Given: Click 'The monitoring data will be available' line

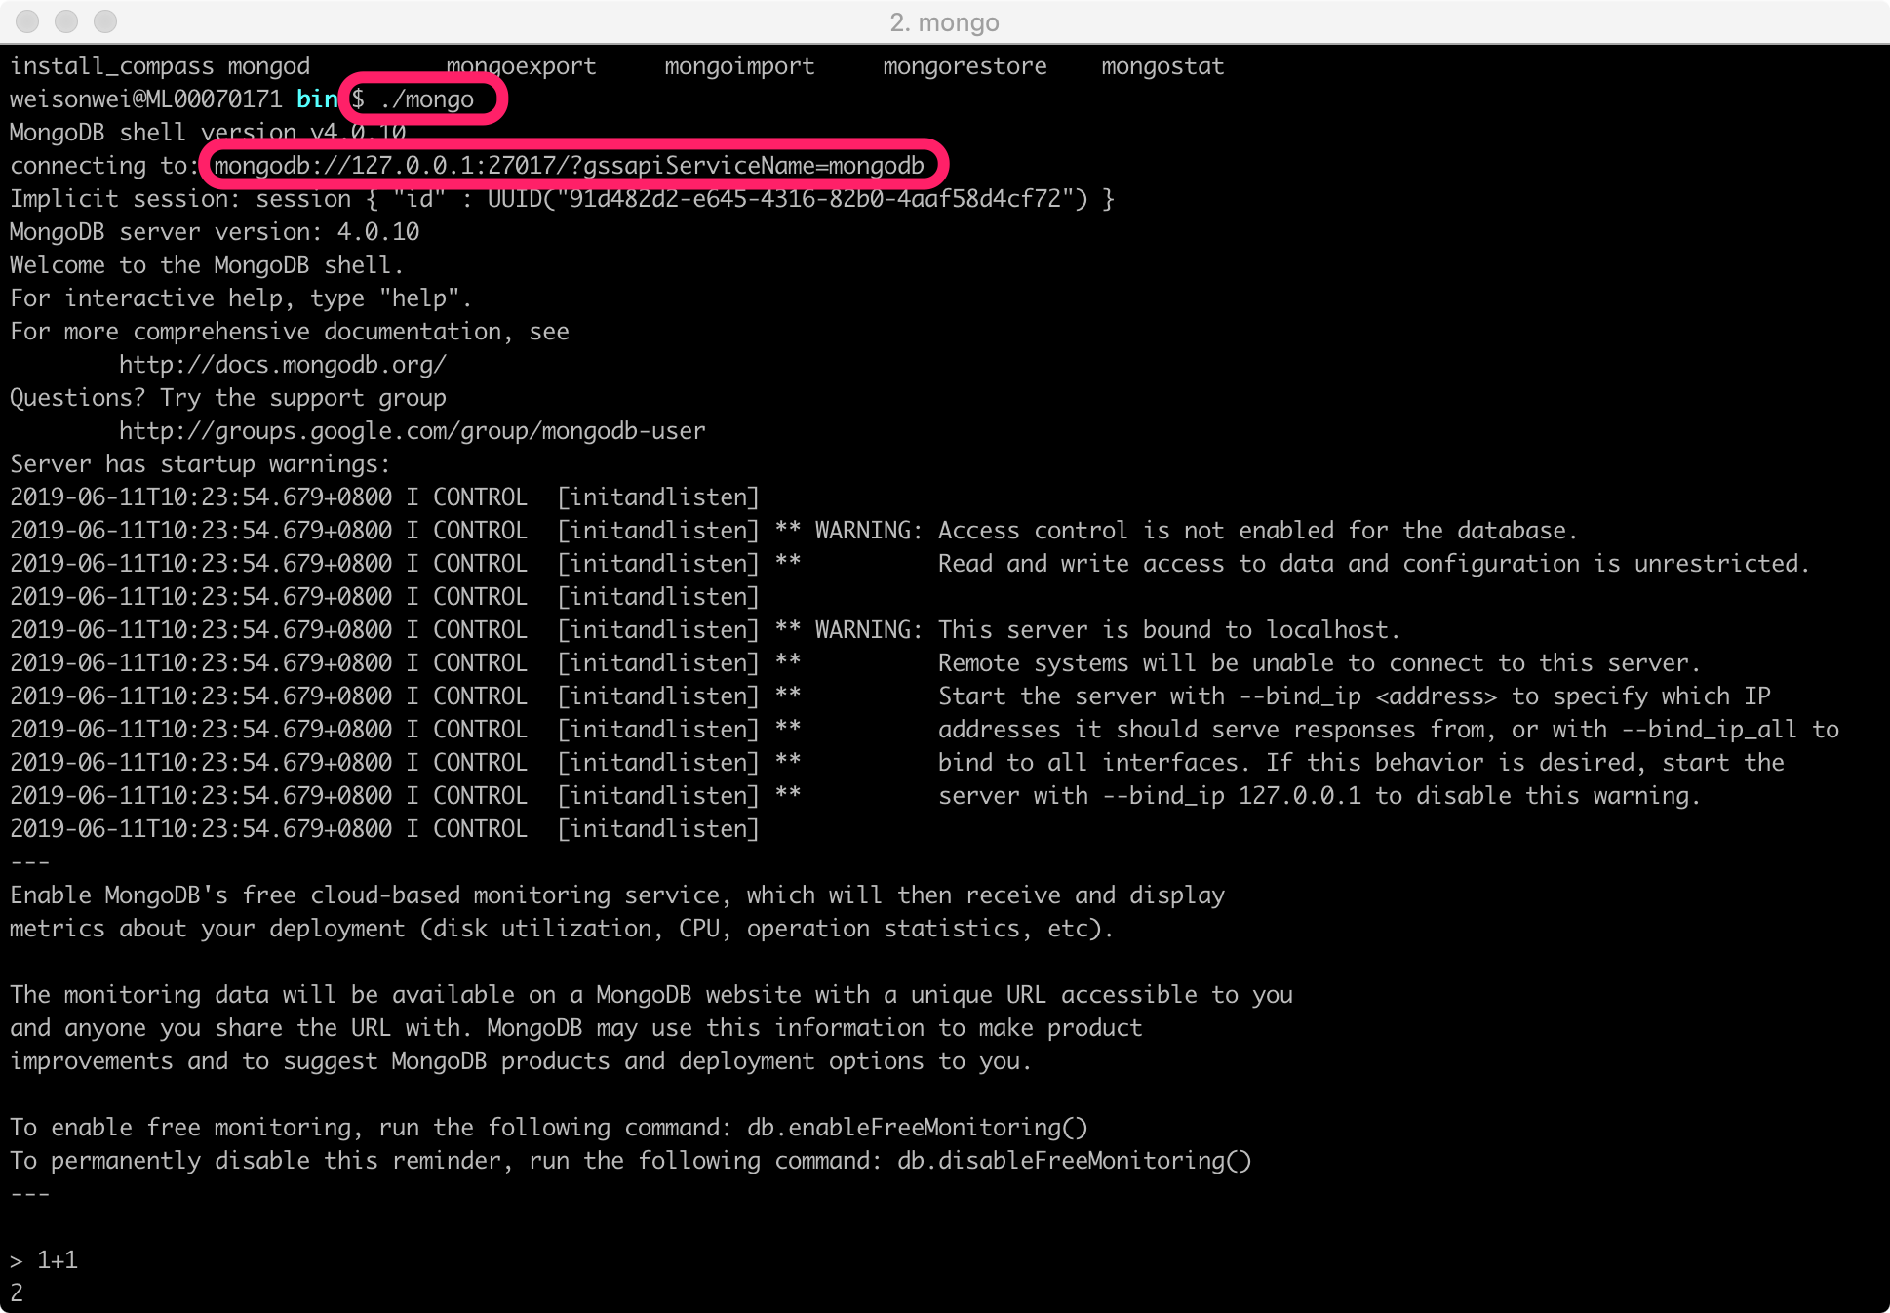Looking at the screenshot, I should click(651, 995).
